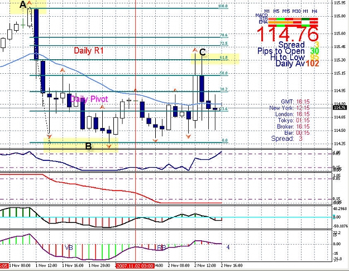Click the M15 timeframe column header

286,11
